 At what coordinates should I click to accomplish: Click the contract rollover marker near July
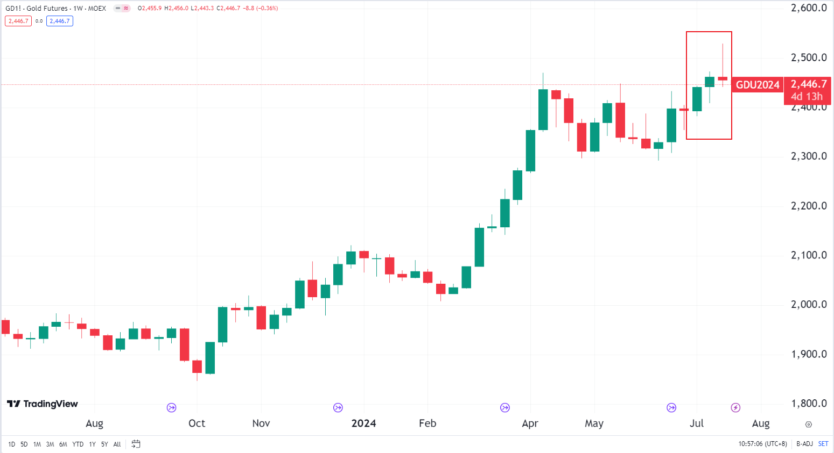[x=671, y=408]
